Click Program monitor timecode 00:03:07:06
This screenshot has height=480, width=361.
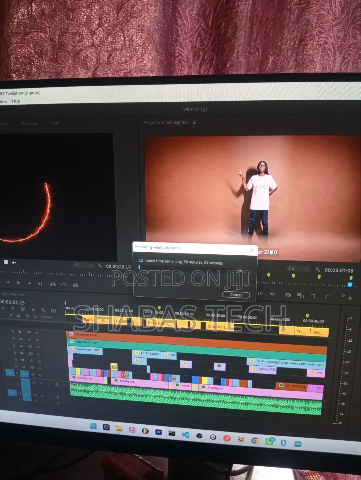[339, 270]
